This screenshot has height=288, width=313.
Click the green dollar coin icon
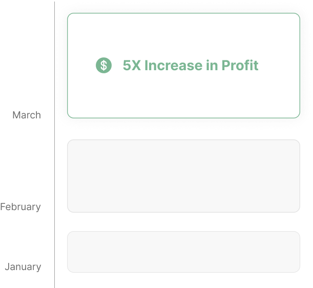point(103,65)
